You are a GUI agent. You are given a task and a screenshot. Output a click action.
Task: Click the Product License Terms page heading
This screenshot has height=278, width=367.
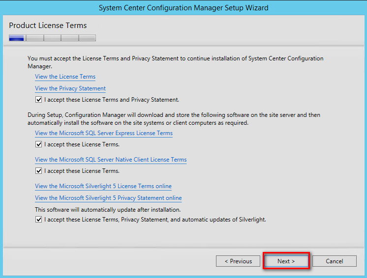pos(48,25)
